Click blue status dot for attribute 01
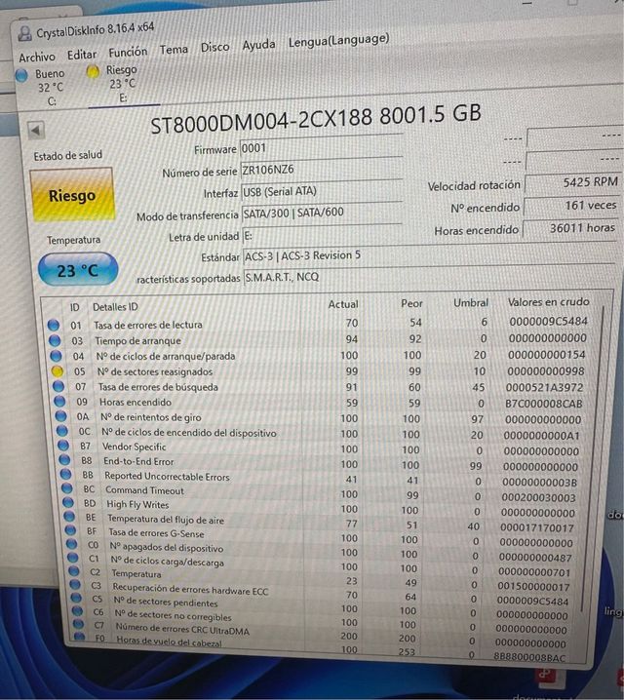This screenshot has width=624, height=700. 54,326
